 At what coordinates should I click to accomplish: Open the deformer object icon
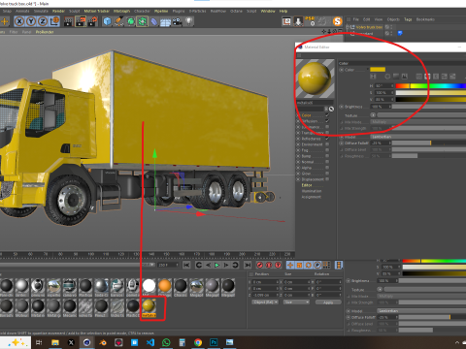click(x=154, y=21)
